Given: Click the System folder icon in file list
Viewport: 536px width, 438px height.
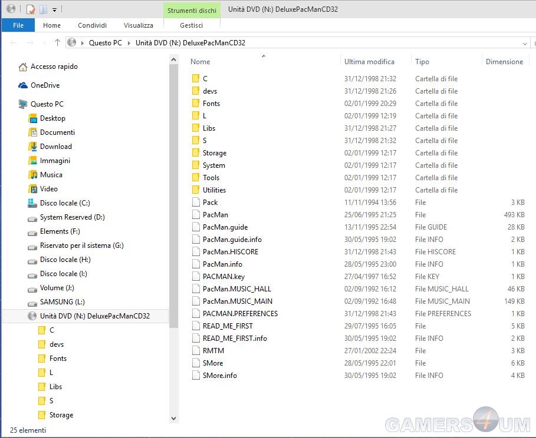Looking at the screenshot, I should 196,165.
